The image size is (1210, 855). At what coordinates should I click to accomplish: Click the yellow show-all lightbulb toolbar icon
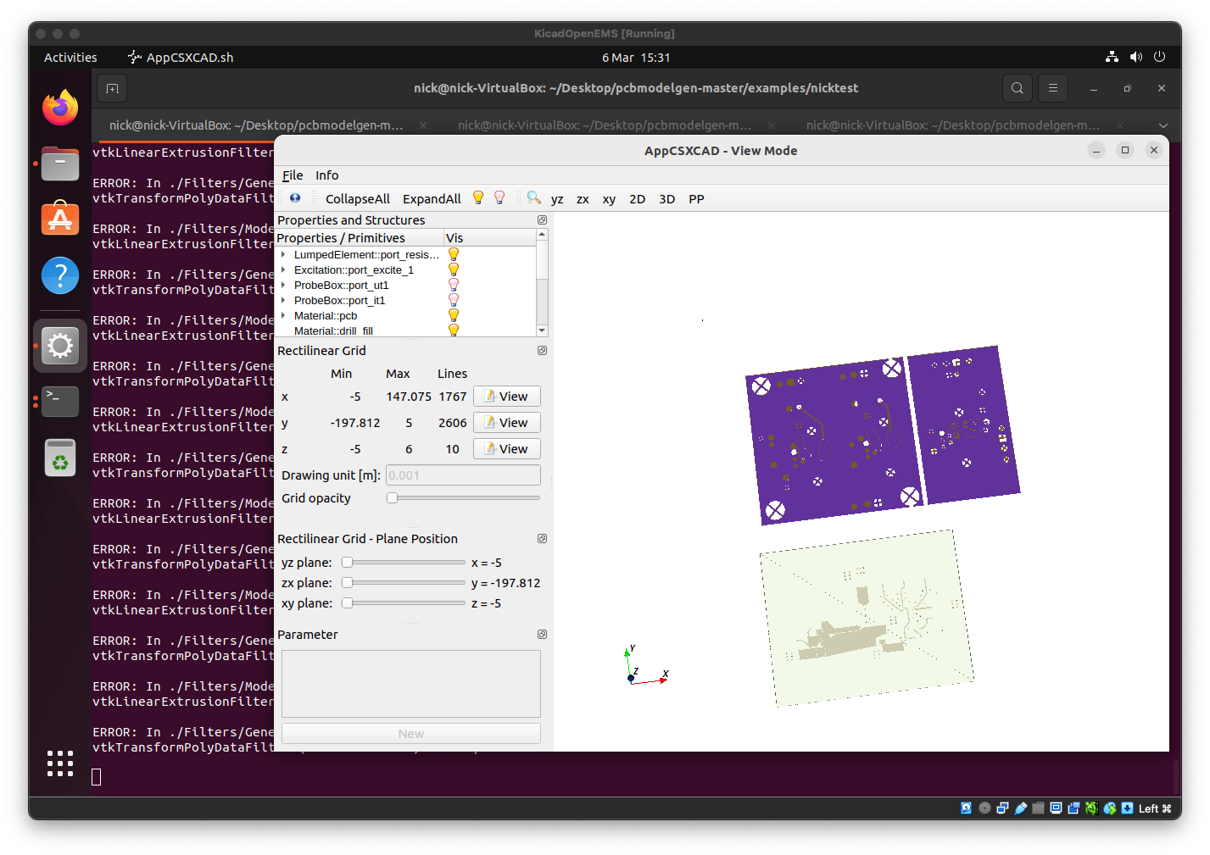pyautogui.click(x=478, y=198)
